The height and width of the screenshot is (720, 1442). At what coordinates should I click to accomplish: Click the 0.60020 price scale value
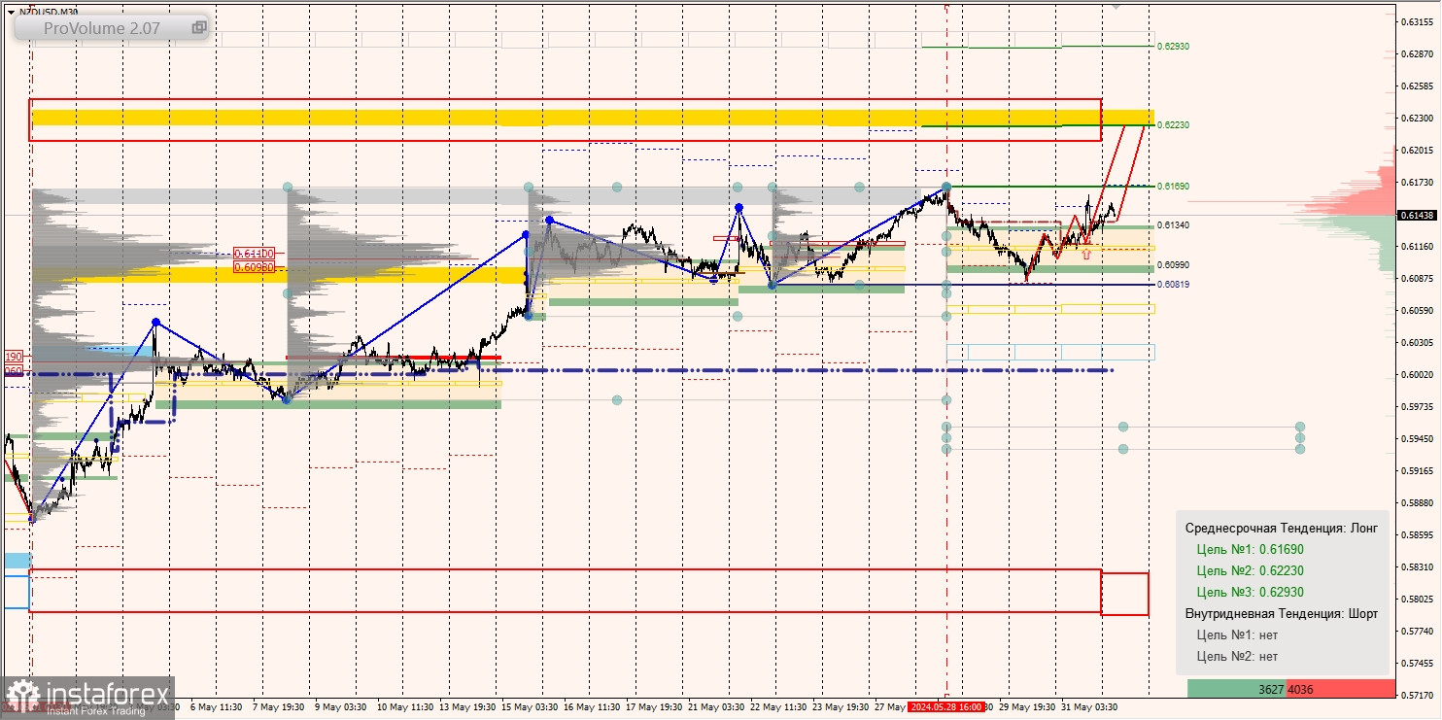click(1418, 374)
